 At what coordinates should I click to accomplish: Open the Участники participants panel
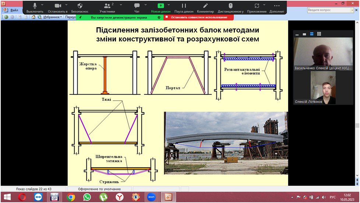(x=107, y=8)
